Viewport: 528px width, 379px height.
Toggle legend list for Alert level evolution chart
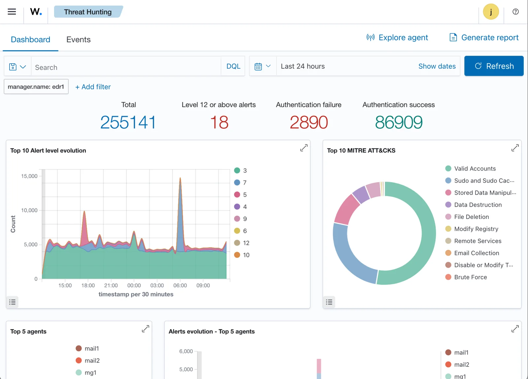12,302
